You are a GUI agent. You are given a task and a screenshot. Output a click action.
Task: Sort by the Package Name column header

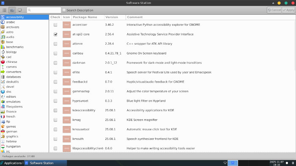pos(88,17)
